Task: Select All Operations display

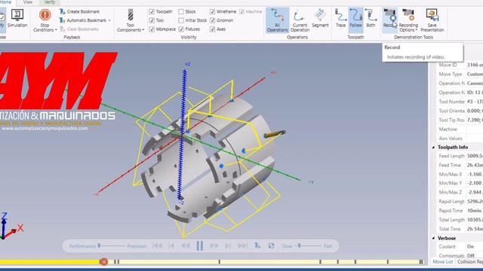Action: pyautogui.click(x=277, y=20)
